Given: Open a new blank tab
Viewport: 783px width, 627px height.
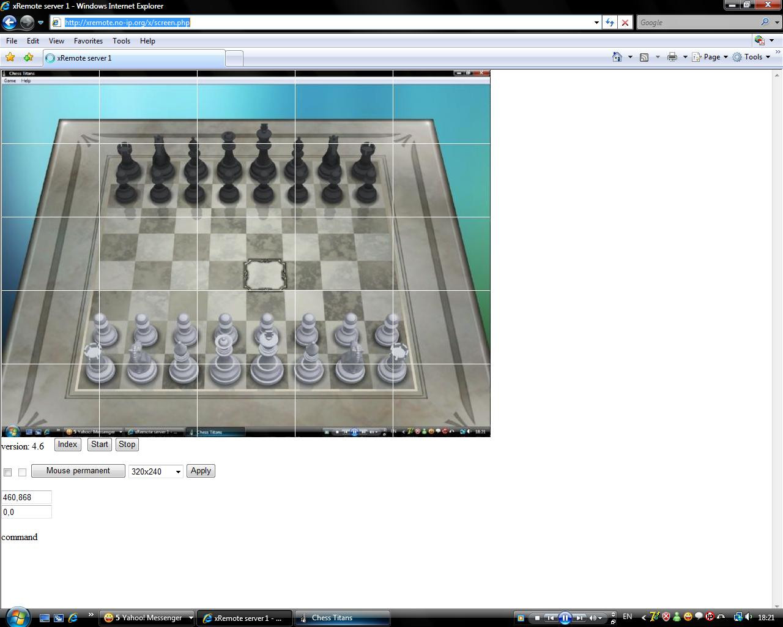Looking at the screenshot, I should click(234, 58).
